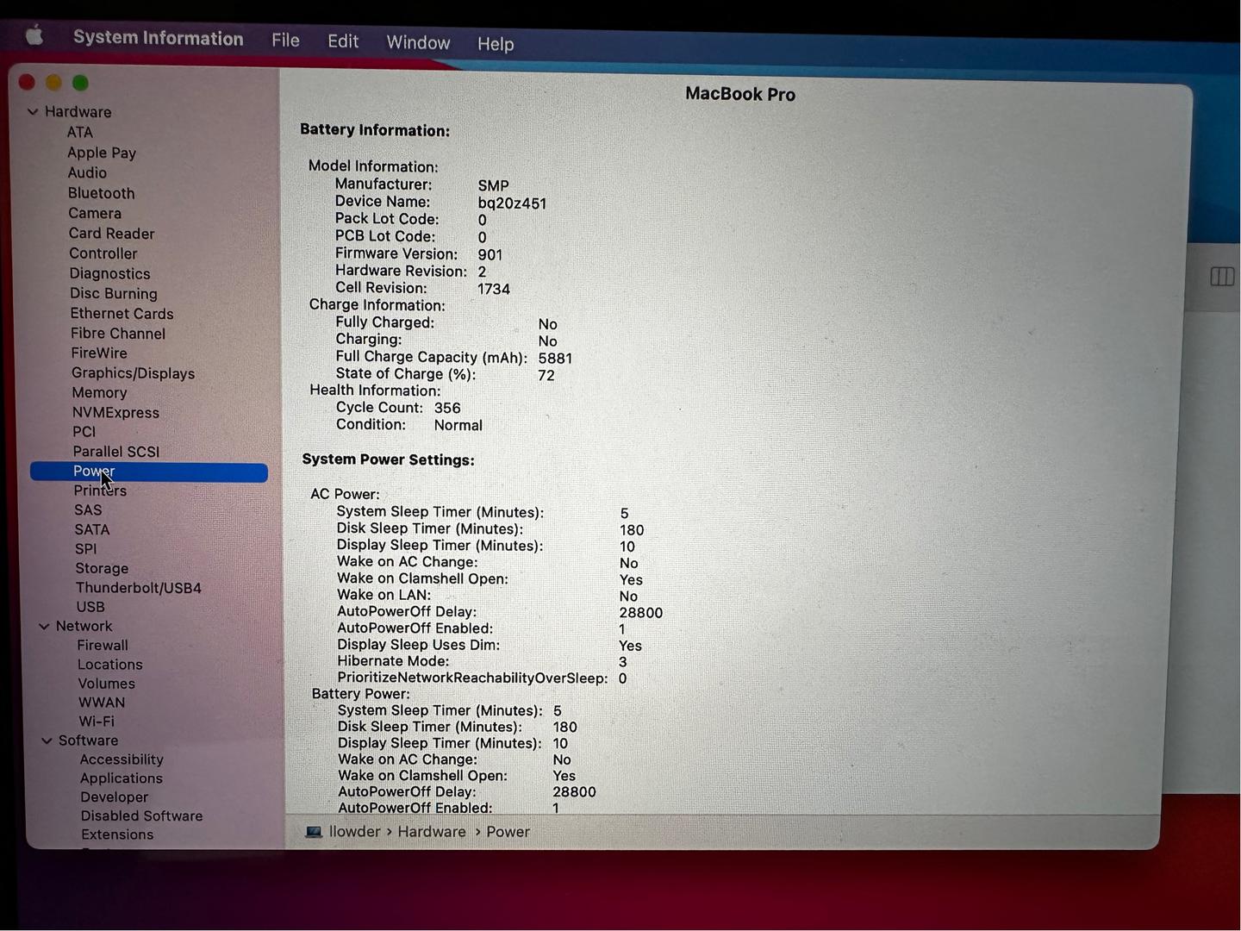
Task: Select Card Reader in the sidebar
Action: tap(112, 234)
